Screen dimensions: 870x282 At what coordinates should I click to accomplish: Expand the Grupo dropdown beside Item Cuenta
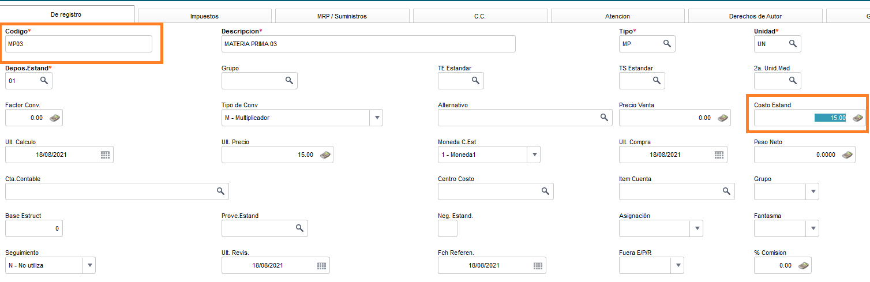tap(812, 191)
